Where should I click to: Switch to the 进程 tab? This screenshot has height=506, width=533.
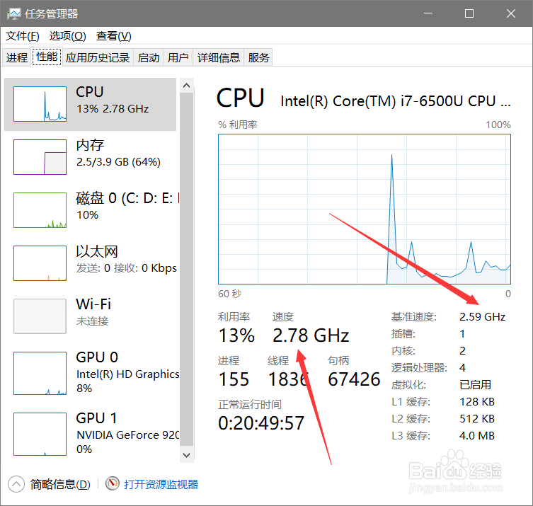click(x=16, y=58)
